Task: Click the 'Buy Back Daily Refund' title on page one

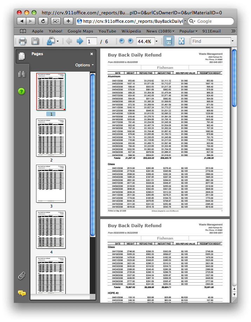Action: [135, 55]
